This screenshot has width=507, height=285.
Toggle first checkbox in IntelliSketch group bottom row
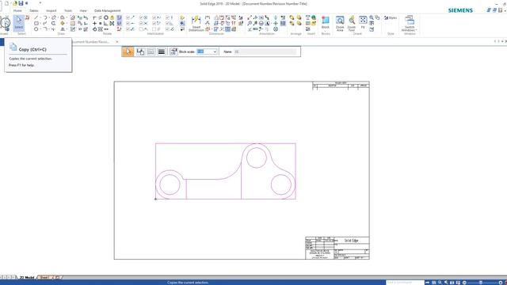128,29
